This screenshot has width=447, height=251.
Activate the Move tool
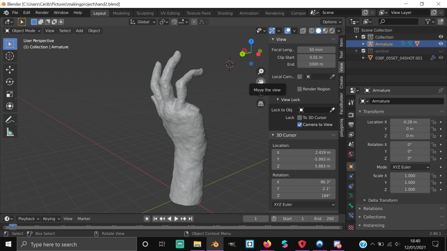10,70
